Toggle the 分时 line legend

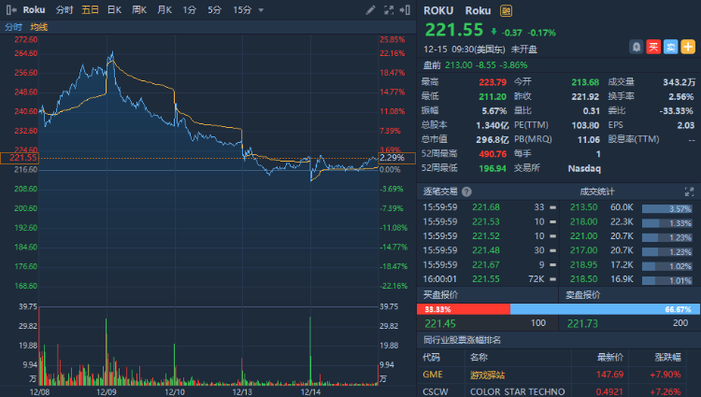[13, 27]
